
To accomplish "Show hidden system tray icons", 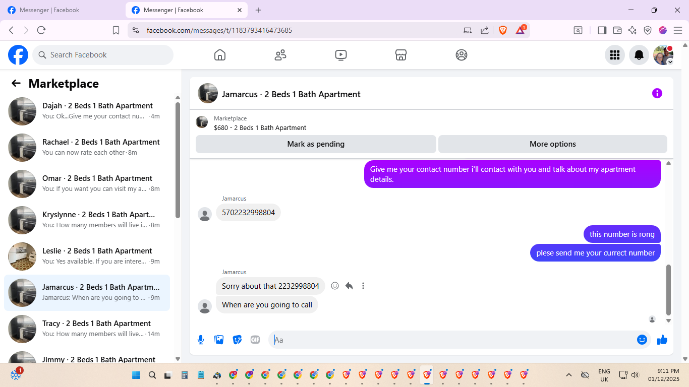I will pyautogui.click(x=569, y=375).
